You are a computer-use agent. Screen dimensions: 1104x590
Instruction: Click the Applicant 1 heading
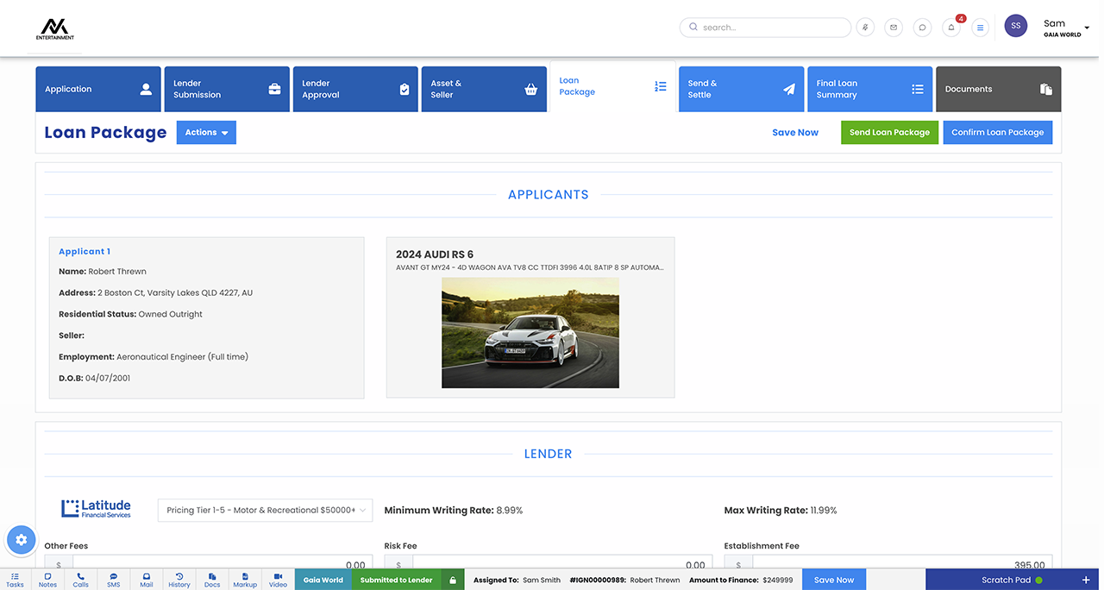click(85, 252)
